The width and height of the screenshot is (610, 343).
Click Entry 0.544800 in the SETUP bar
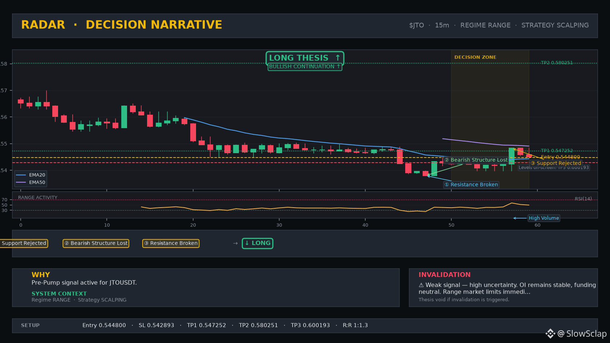click(104, 325)
